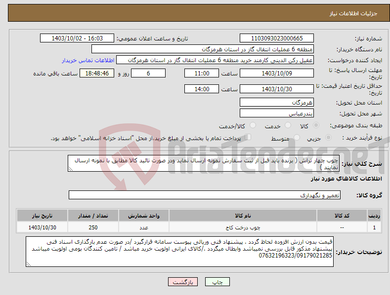Click the delivery province field هرمزگان
Viewport: 390px width, 295px height.
(x=277, y=102)
